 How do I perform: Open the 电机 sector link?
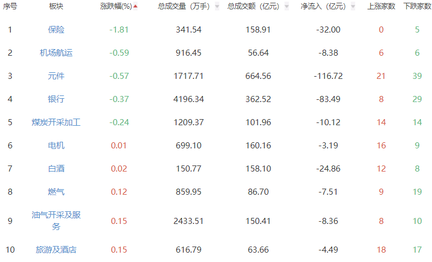56,146
